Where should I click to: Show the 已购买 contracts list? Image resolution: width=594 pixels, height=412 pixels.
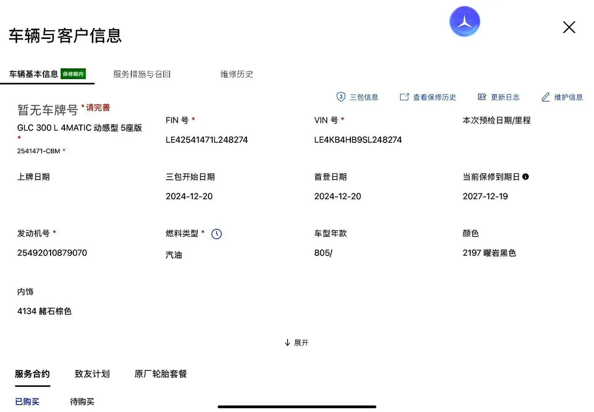[x=27, y=402]
